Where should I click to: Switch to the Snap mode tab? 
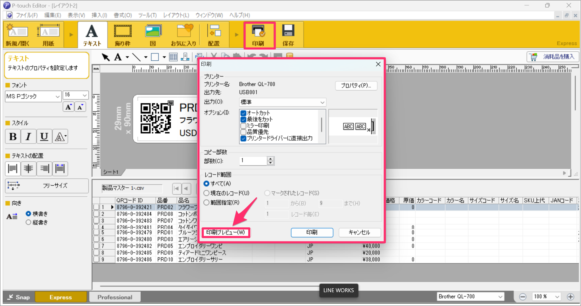coord(19,297)
